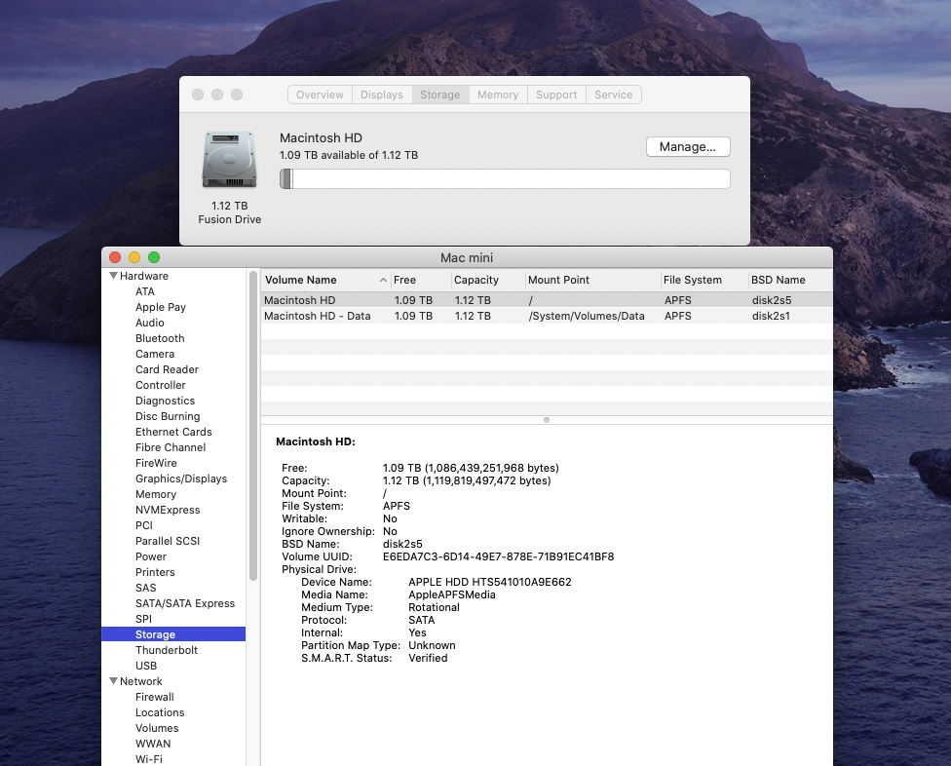Click the disk2s1 BSD name cell
The height and width of the screenshot is (766, 951).
(x=771, y=316)
